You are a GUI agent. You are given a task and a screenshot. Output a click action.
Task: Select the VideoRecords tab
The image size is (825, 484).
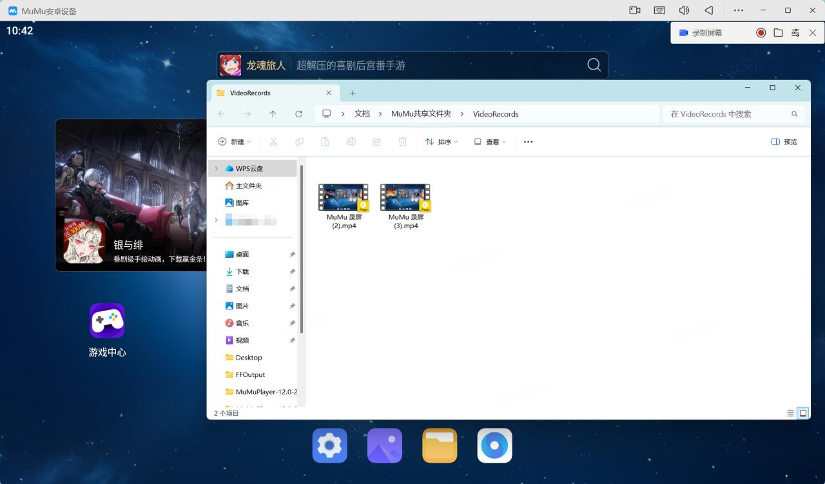pos(271,93)
